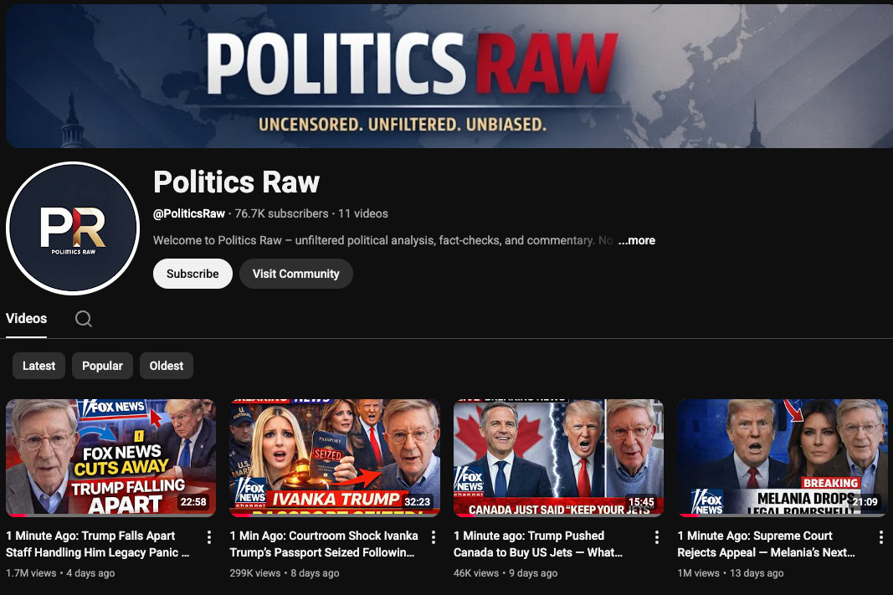The width and height of the screenshot is (893, 595).
Task: Open the Ivanka Trump passport seized thumbnail
Action: [x=335, y=458]
